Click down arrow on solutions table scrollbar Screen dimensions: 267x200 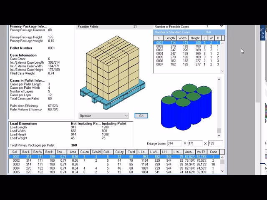[x=222, y=171]
